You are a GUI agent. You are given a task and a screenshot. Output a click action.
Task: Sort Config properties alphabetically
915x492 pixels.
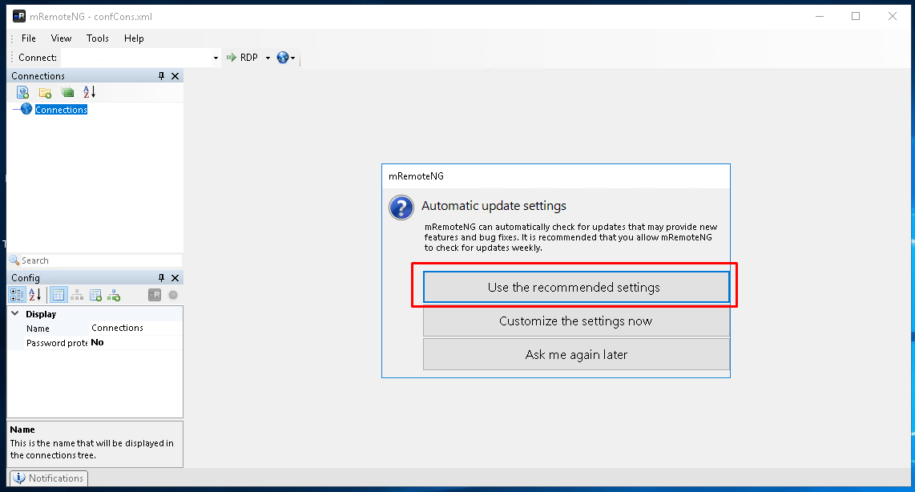pos(35,294)
